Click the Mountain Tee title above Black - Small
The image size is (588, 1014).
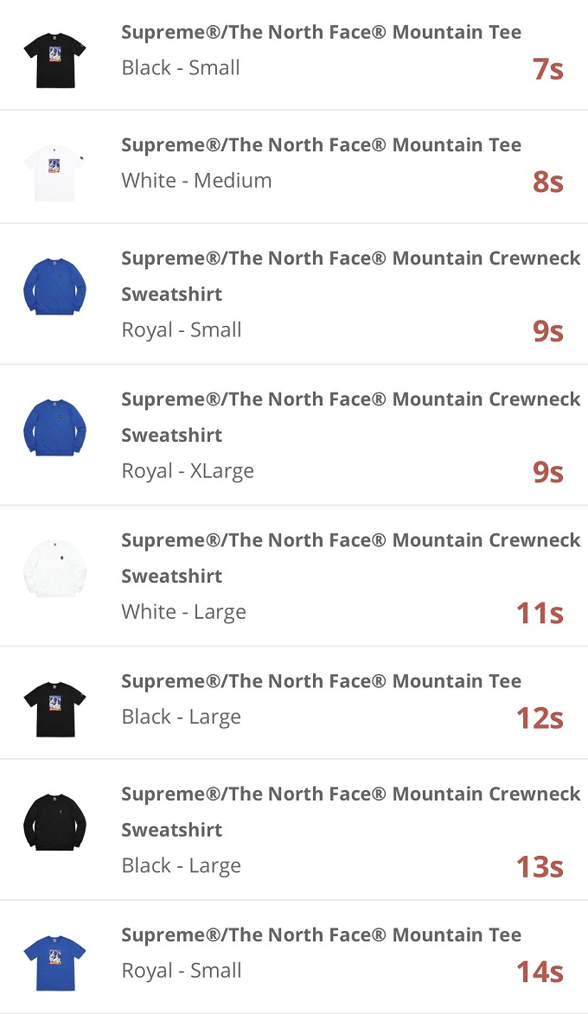coord(321,33)
